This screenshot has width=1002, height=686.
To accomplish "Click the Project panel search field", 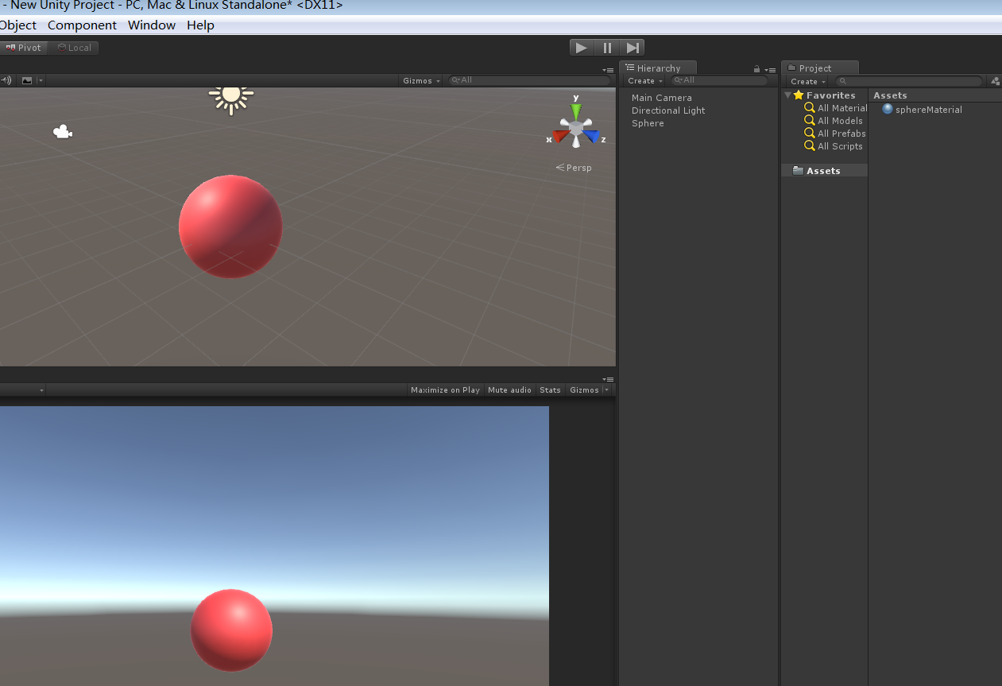I will tap(908, 80).
